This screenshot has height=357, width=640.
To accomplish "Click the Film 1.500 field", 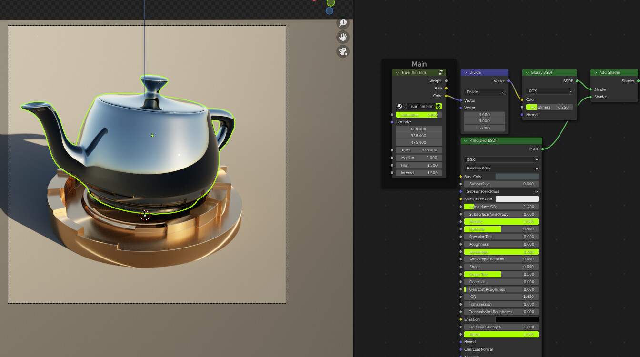I will (419, 165).
